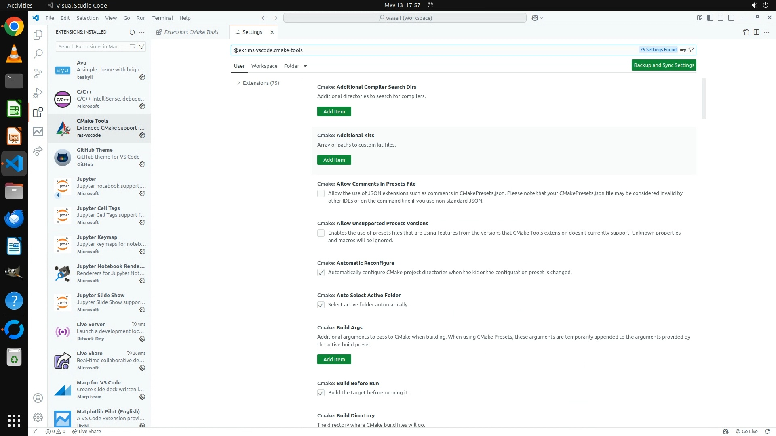The width and height of the screenshot is (776, 436).
Task: Click the Search icon in activity bar
Action: (38, 54)
